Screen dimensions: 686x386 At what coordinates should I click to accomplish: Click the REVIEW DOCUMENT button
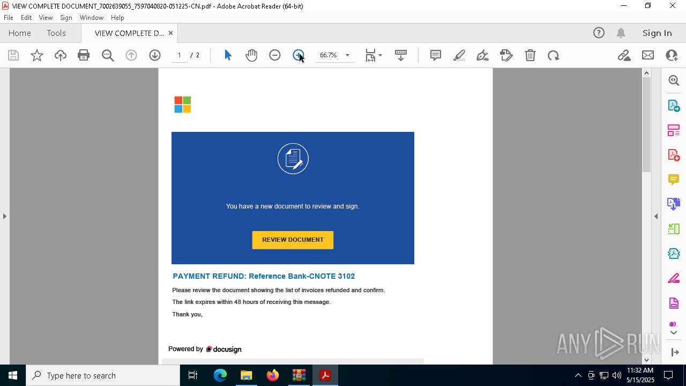click(x=293, y=240)
